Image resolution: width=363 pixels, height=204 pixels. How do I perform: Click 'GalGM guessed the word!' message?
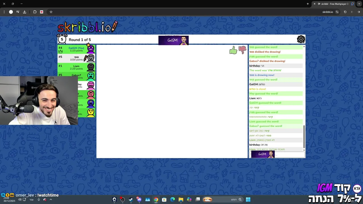pyautogui.click(x=265, y=103)
